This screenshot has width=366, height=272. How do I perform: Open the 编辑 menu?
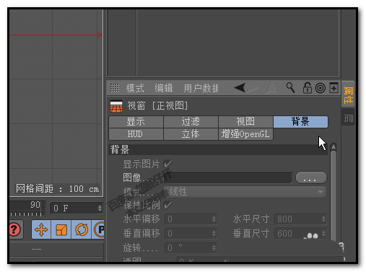[x=164, y=88]
